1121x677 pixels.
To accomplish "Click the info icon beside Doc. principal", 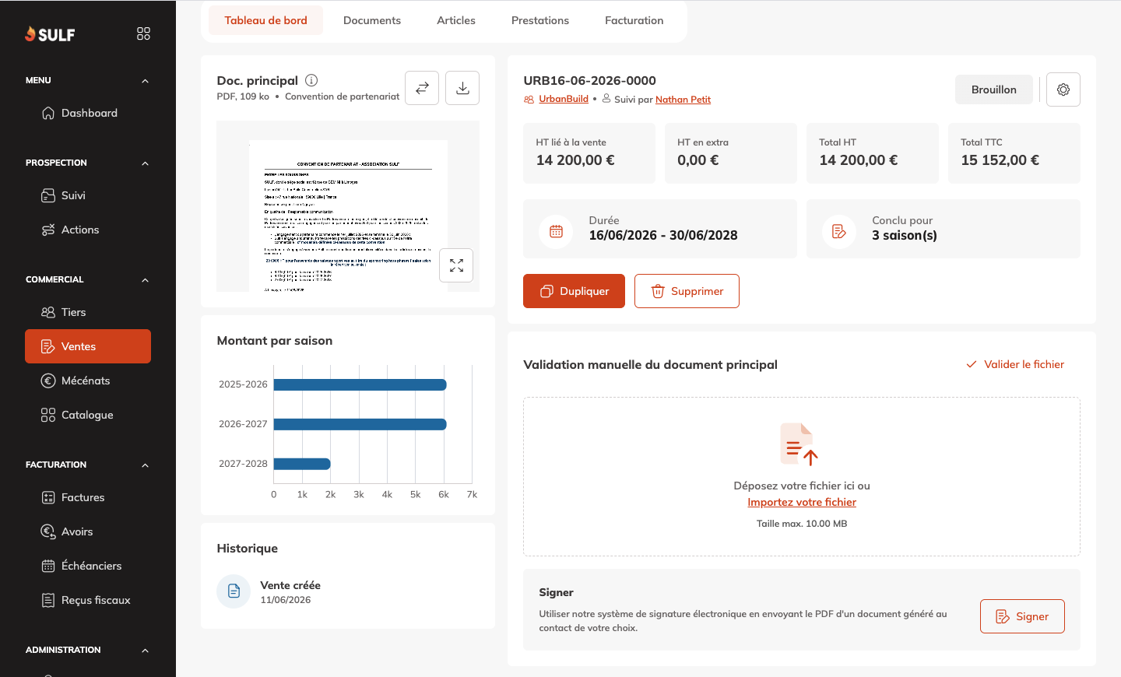I will coord(311,80).
